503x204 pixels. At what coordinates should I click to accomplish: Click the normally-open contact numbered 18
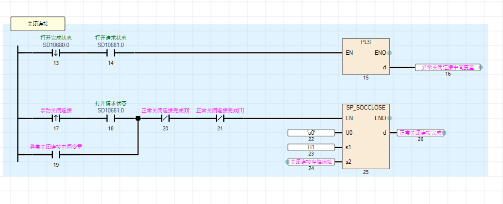pyautogui.click(x=110, y=118)
